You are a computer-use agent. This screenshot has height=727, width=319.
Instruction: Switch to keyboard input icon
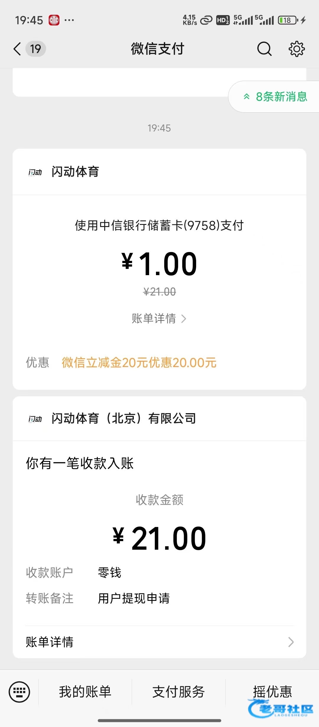[19, 692]
